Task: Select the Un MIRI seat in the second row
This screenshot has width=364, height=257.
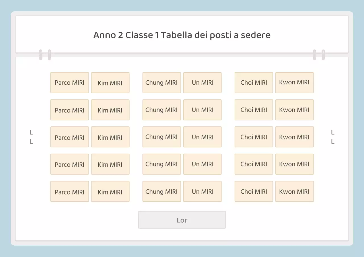Action: [x=202, y=110]
